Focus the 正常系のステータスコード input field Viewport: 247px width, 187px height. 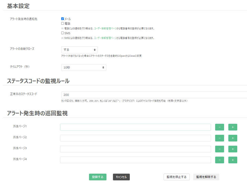pyautogui.click(x=154, y=95)
